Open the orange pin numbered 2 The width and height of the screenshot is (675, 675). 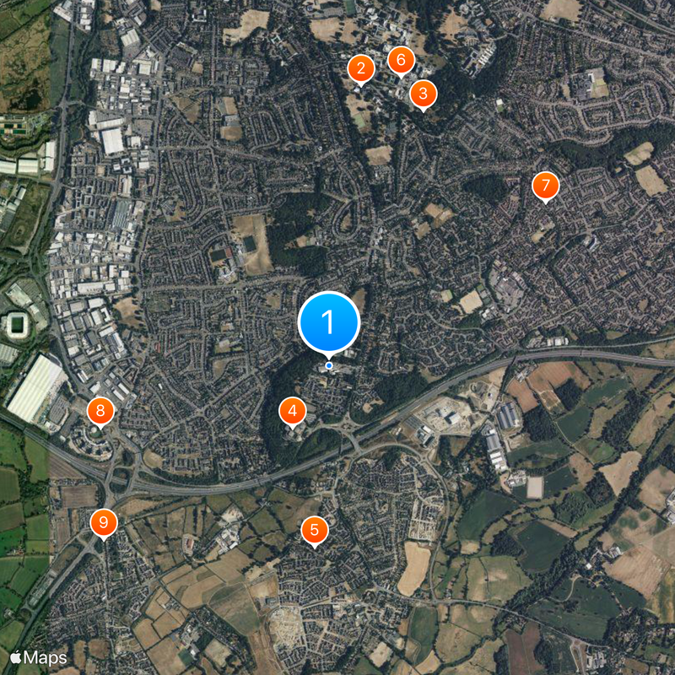(x=361, y=68)
